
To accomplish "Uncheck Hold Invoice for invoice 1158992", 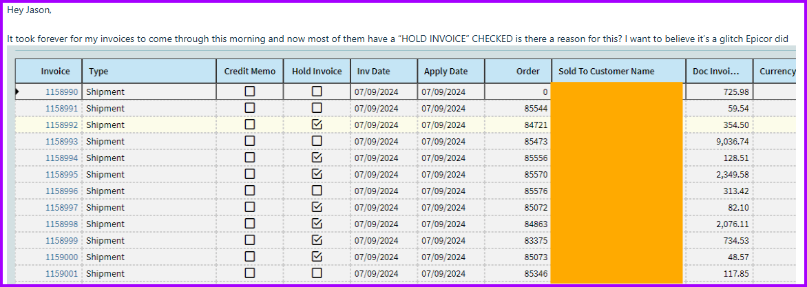I will pos(317,125).
